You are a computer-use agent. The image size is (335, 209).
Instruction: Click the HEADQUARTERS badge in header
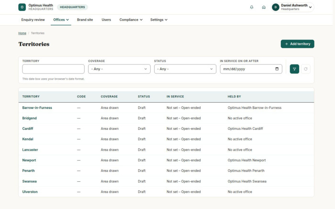pyautogui.click(x=72, y=7)
